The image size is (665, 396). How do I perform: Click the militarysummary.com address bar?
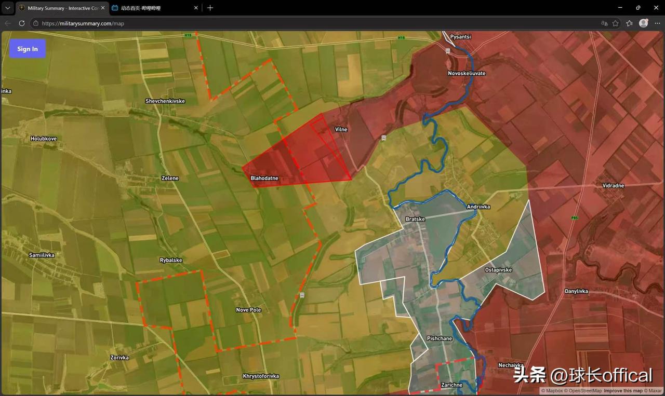click(312, 23)
